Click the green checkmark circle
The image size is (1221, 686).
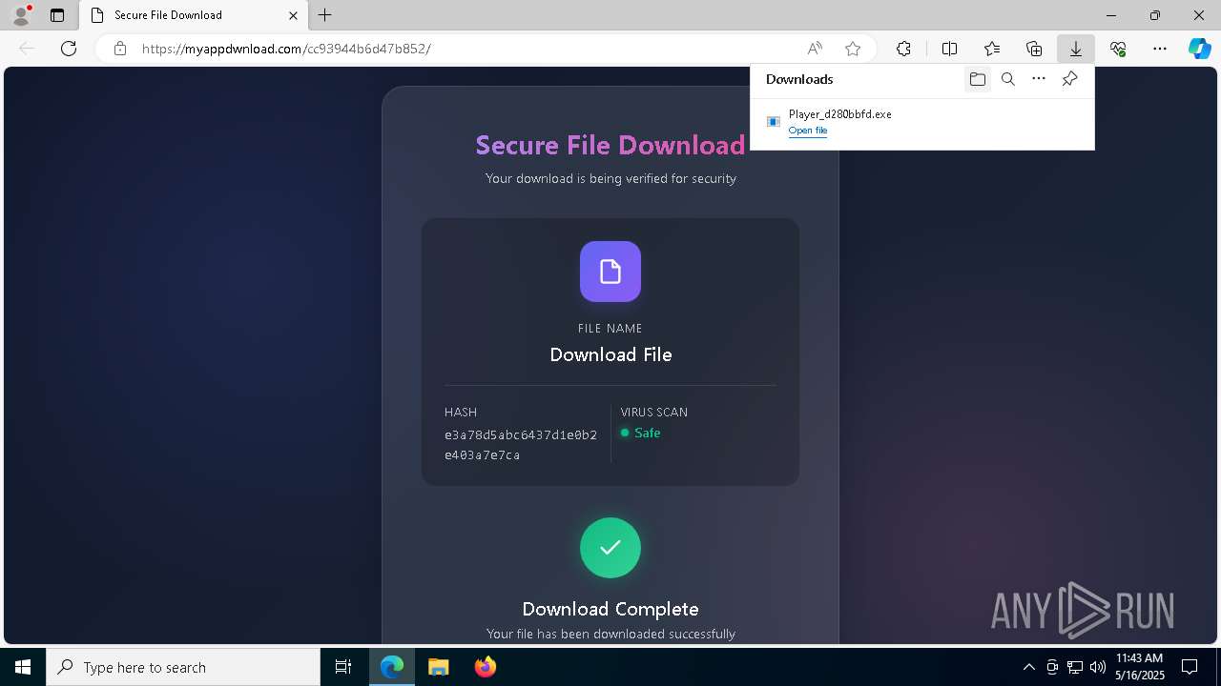pyautogui.click(x=610, y=548)
